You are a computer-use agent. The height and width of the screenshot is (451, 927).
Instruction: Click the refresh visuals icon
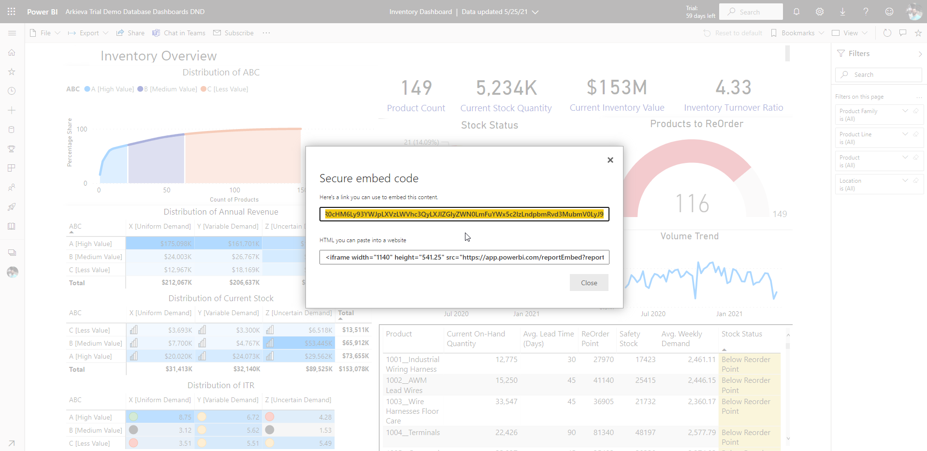pos(887,33)
